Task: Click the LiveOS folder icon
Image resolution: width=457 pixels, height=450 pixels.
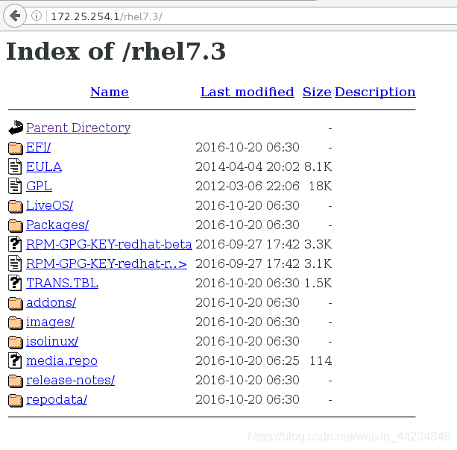Action: pos(16,206)
